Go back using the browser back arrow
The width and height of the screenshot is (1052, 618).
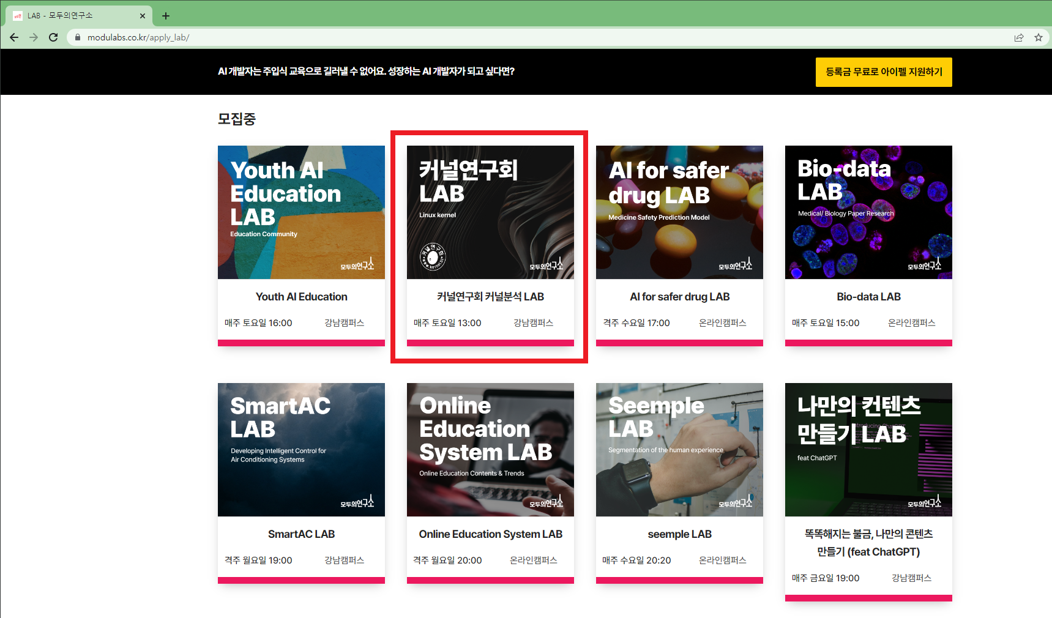point(14,37)
